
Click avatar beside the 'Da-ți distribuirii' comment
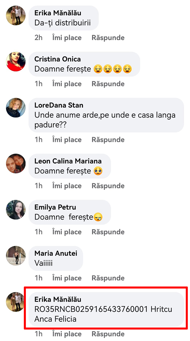[x=16, y=15]
